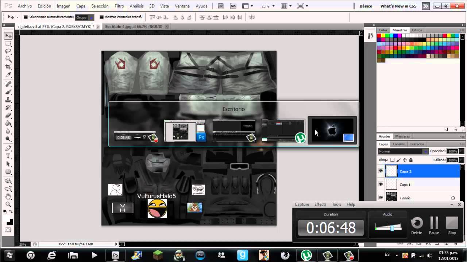Open the Archivo menu
The width and height of the screenshot is (467, 262).
(x=25, y=6)
